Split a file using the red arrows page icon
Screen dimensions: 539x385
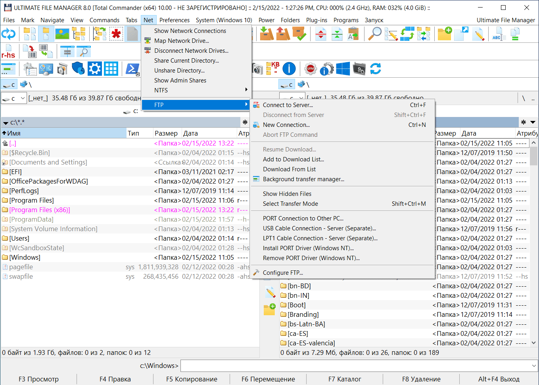321,34
